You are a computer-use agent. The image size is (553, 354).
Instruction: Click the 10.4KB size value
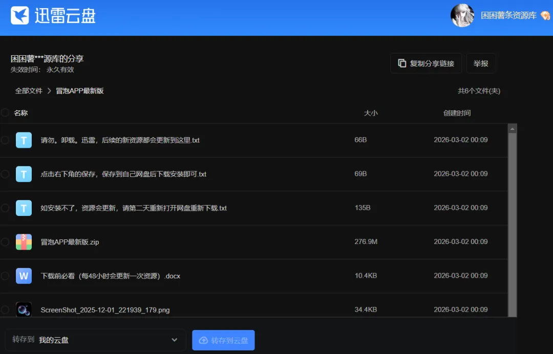pos(366,275)
